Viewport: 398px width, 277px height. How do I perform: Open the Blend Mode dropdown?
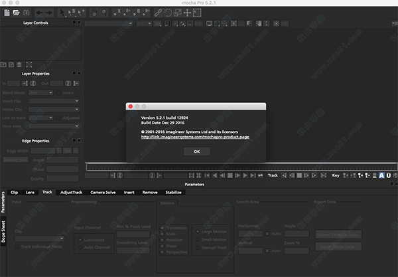pos(41,93)
